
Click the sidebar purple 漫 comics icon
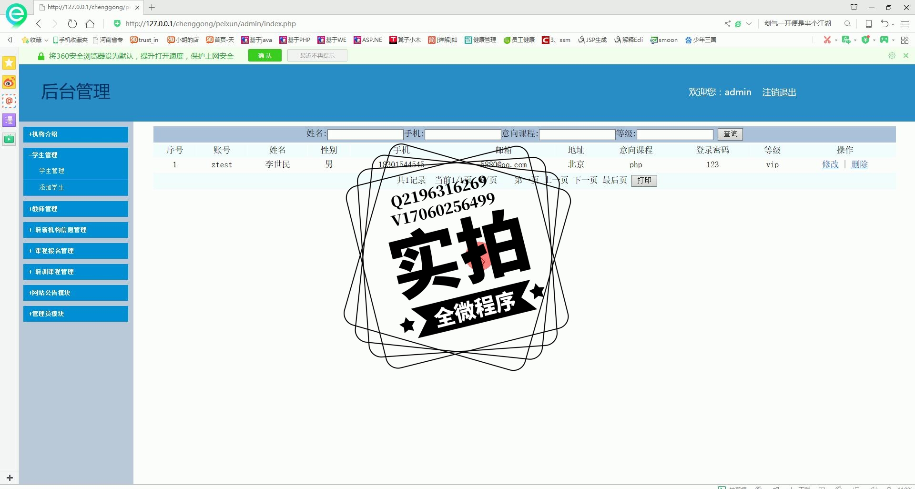pyautogui.click(x=9, y=120)
